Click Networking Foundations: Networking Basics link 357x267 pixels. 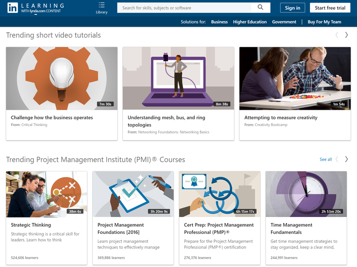tap(174, 132)
